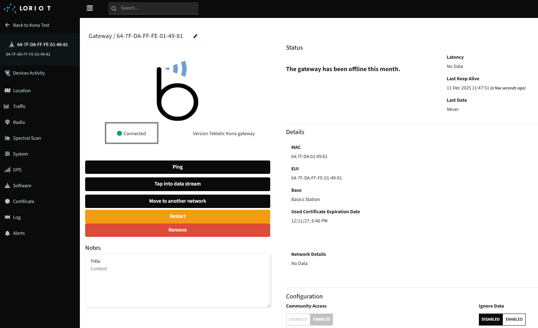Viewport: 538px width, 328px height.
Task: Enable Community Access
Action: (x=321, y=319)
